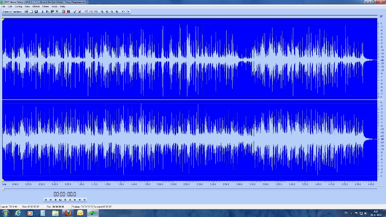This screenshot has height=217, width=386.
Task: Click the Length status bar field
Action: coord(11,207)
